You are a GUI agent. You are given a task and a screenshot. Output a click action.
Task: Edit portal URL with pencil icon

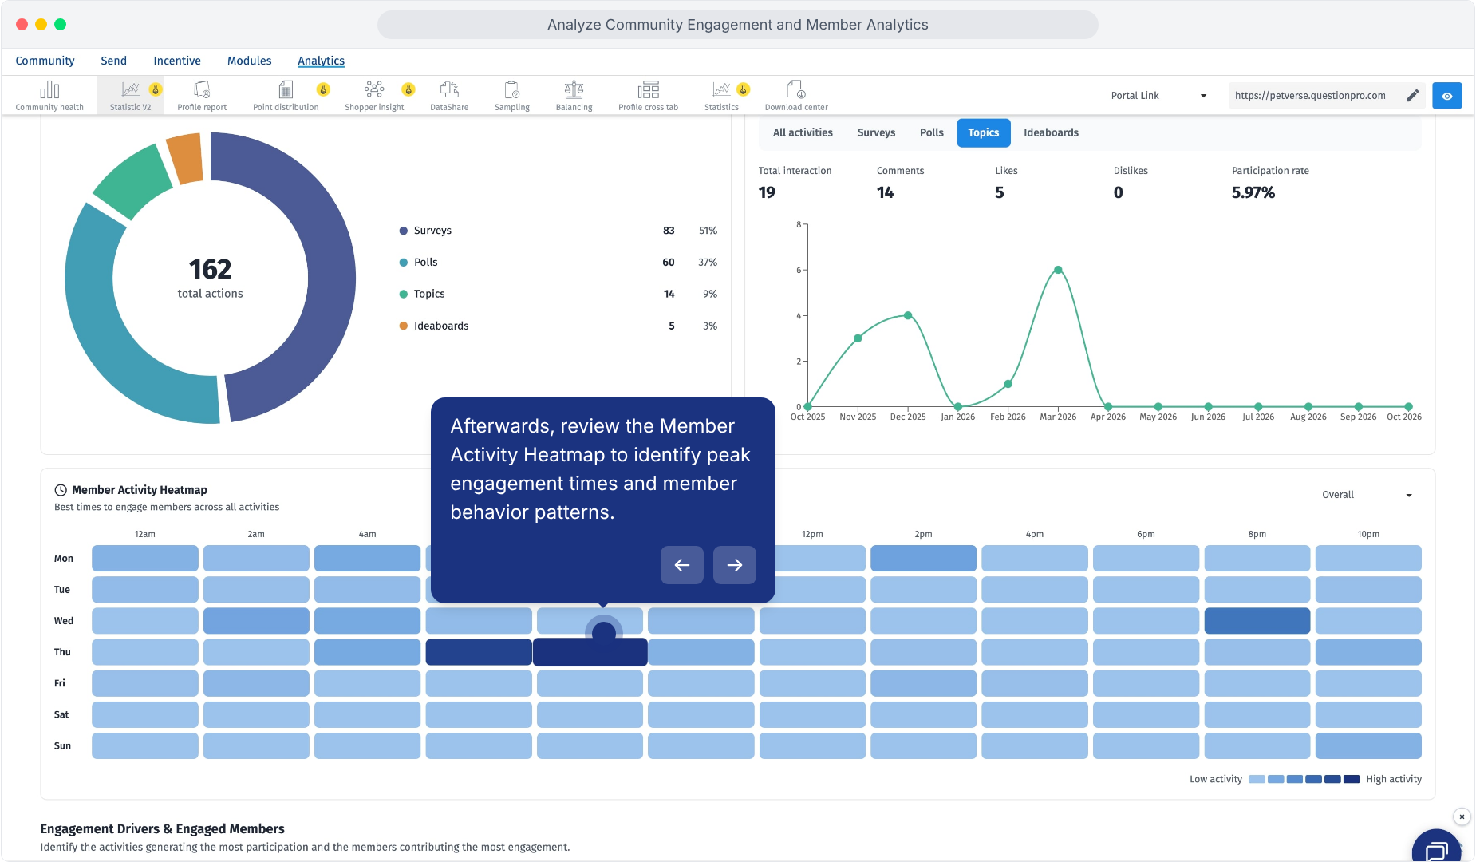tap(1413, 95)
